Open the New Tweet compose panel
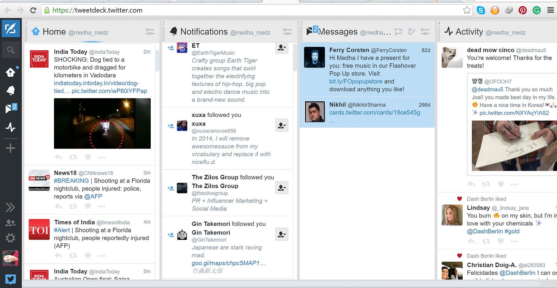The height and width of the screenshot is (288, 557). point(10,29)
